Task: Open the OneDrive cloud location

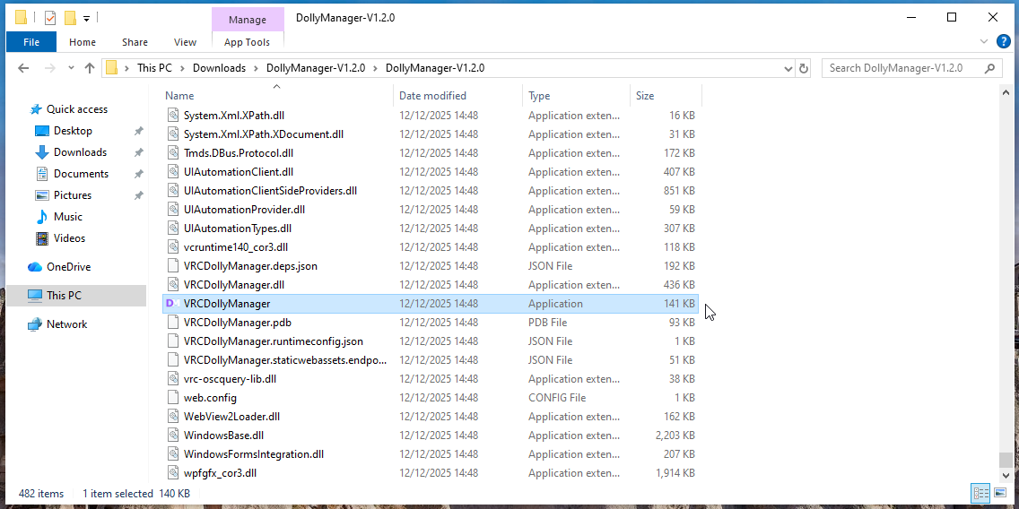Action: (x=68, y=267)
